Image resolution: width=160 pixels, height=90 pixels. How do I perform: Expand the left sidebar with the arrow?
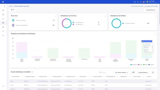pyautogui.click(x=4, y=6)
